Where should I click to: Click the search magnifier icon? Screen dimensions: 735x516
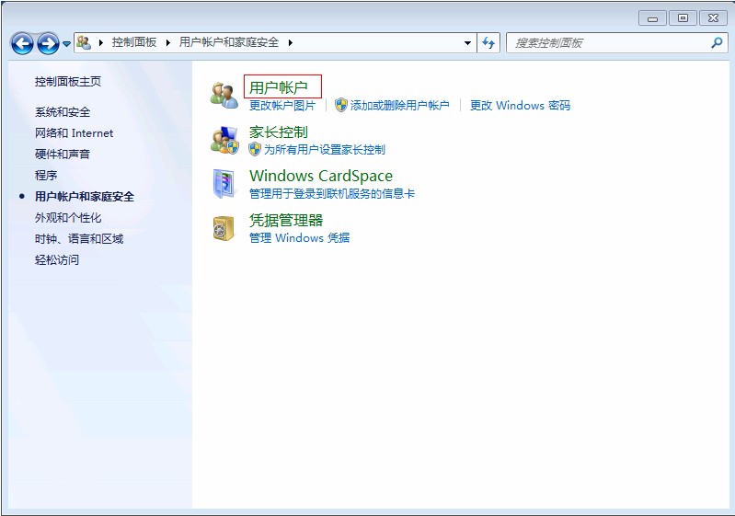pos(717,42)
